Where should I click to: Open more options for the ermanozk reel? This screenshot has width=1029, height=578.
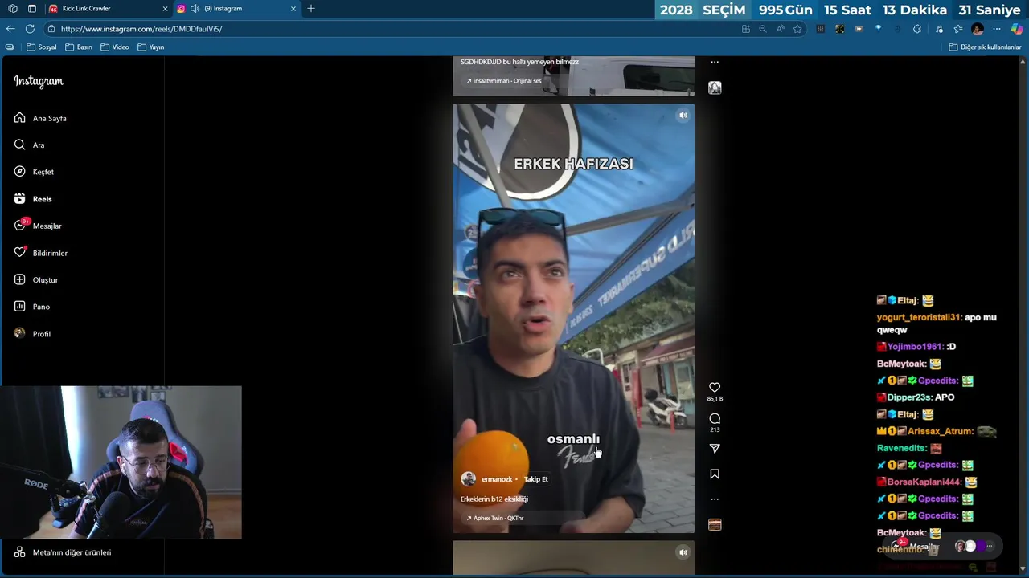715,499
